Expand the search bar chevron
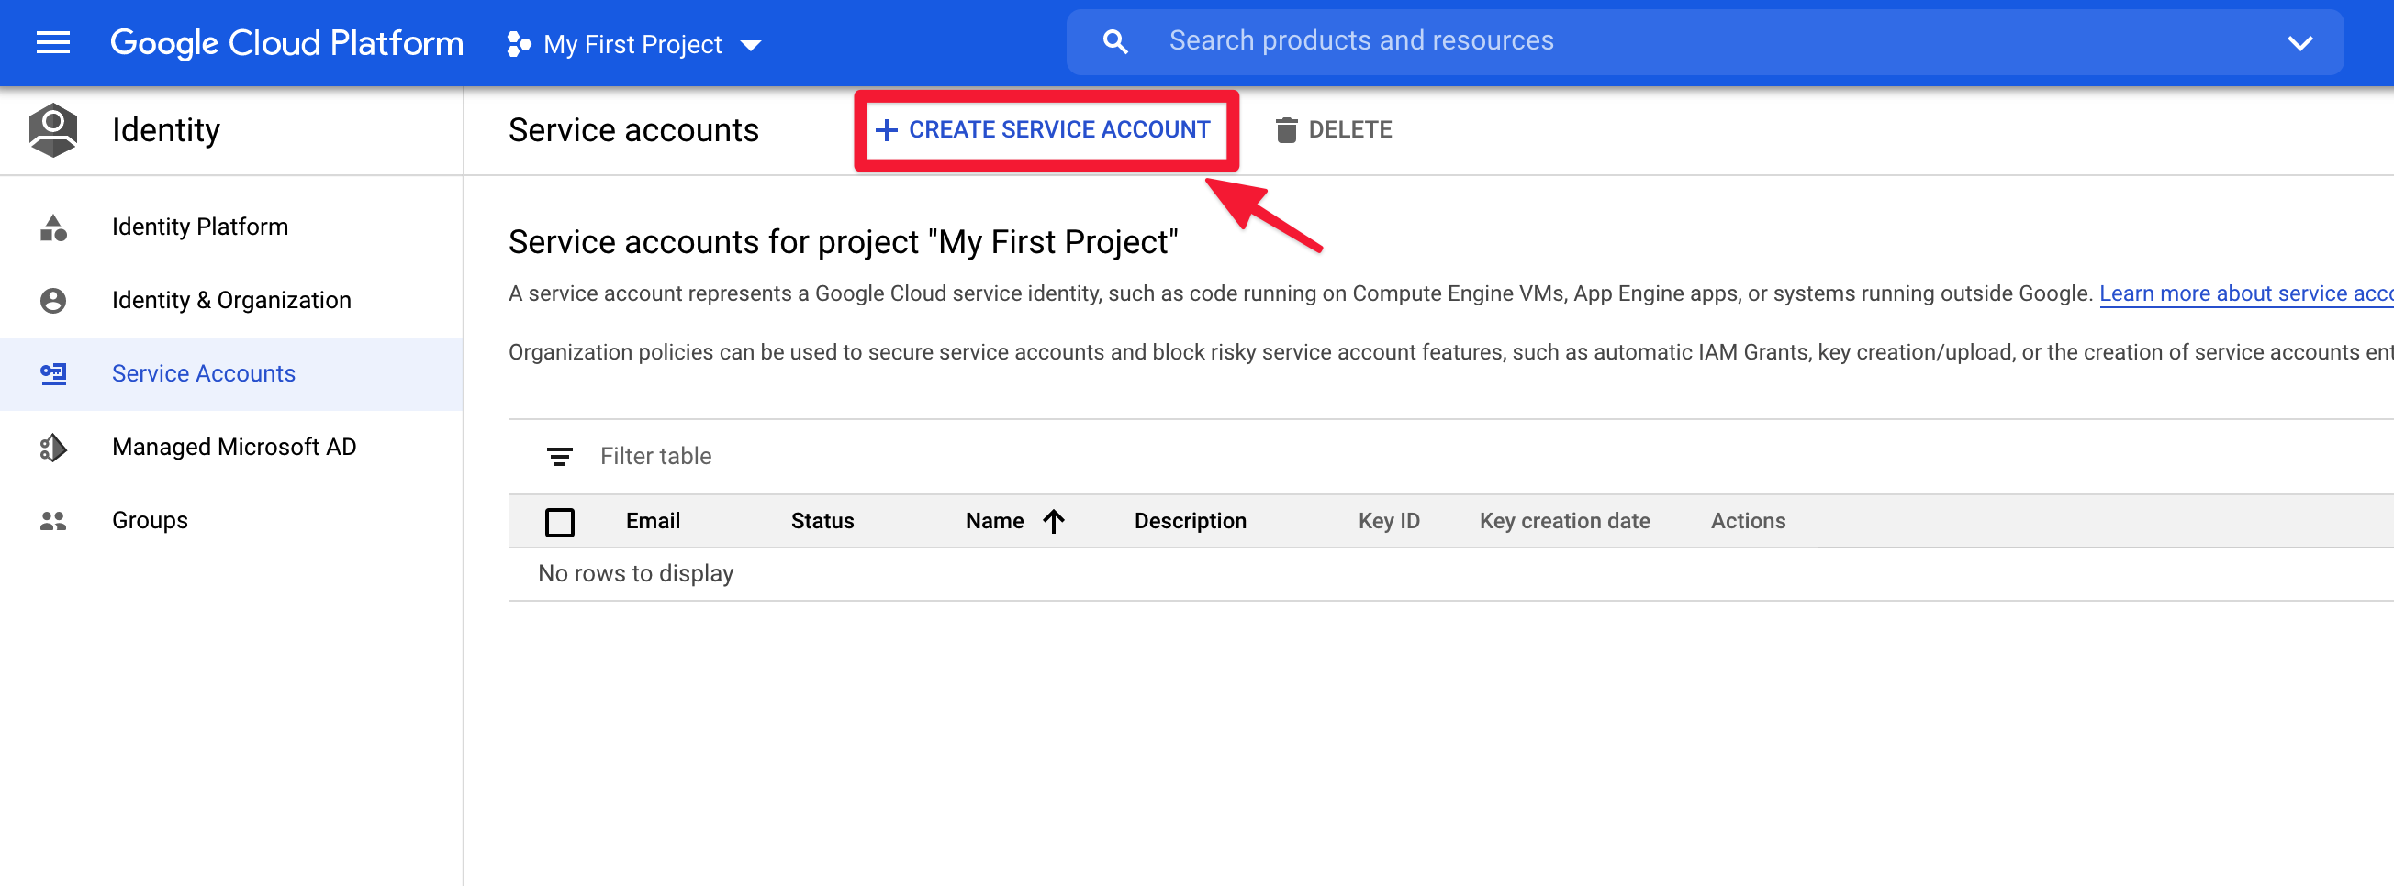This screenshot has height=886, width=2394. coord(2299,43)
